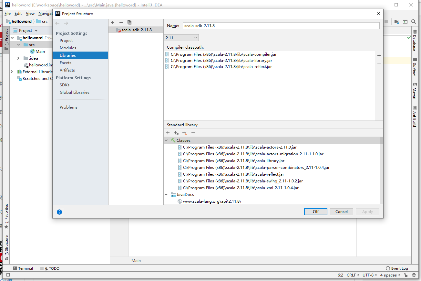Change line separator CRLF
421x281 pixels.
pyautogui.click(x=353, y=275)
